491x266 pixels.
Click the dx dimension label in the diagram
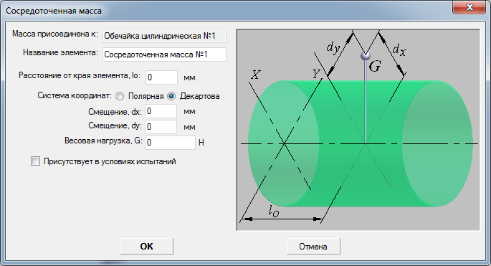pos(399,49)
